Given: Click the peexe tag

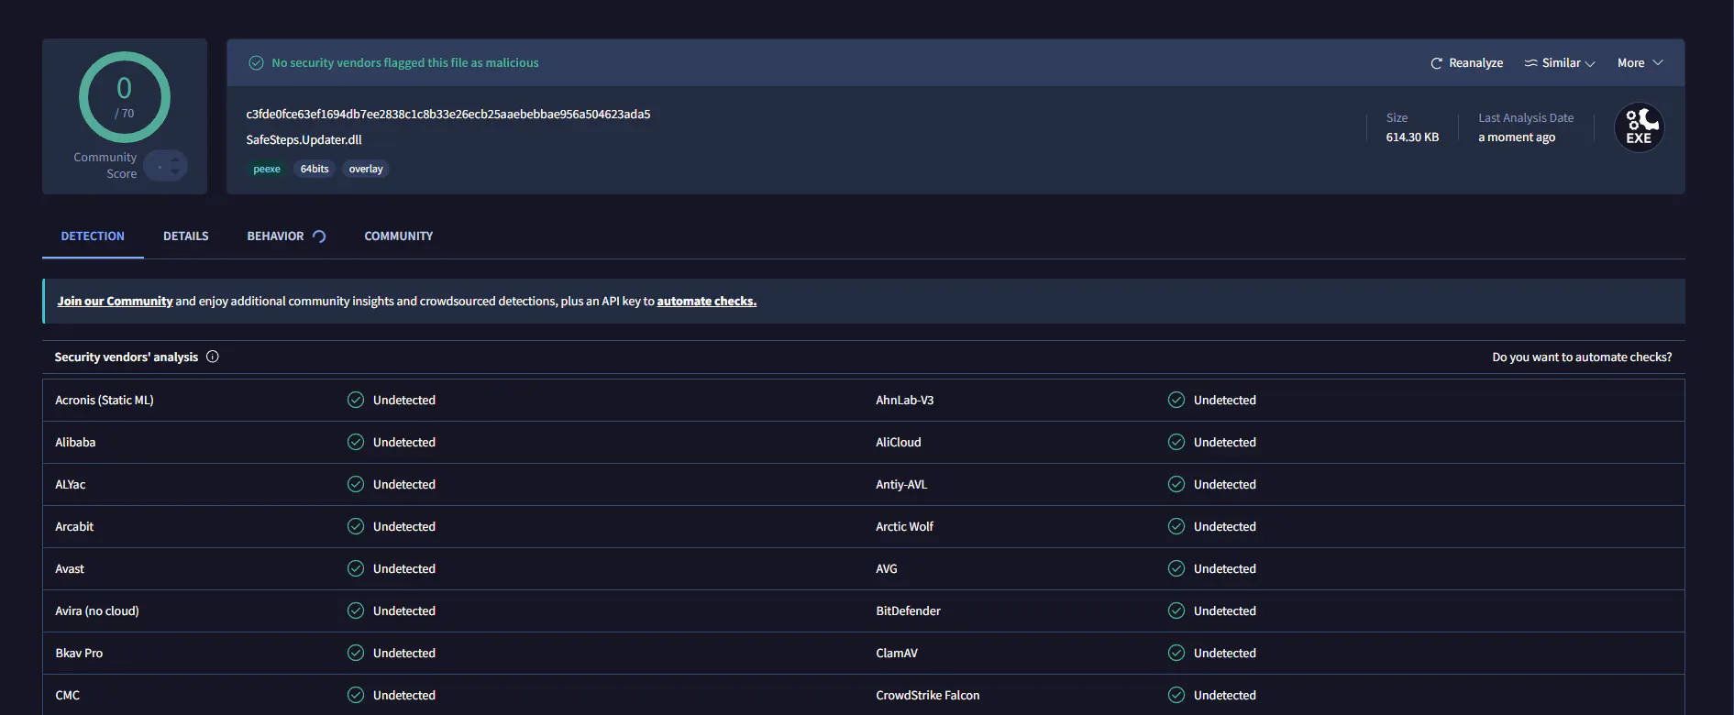Looking at the screenshot, I should point(267,169).
